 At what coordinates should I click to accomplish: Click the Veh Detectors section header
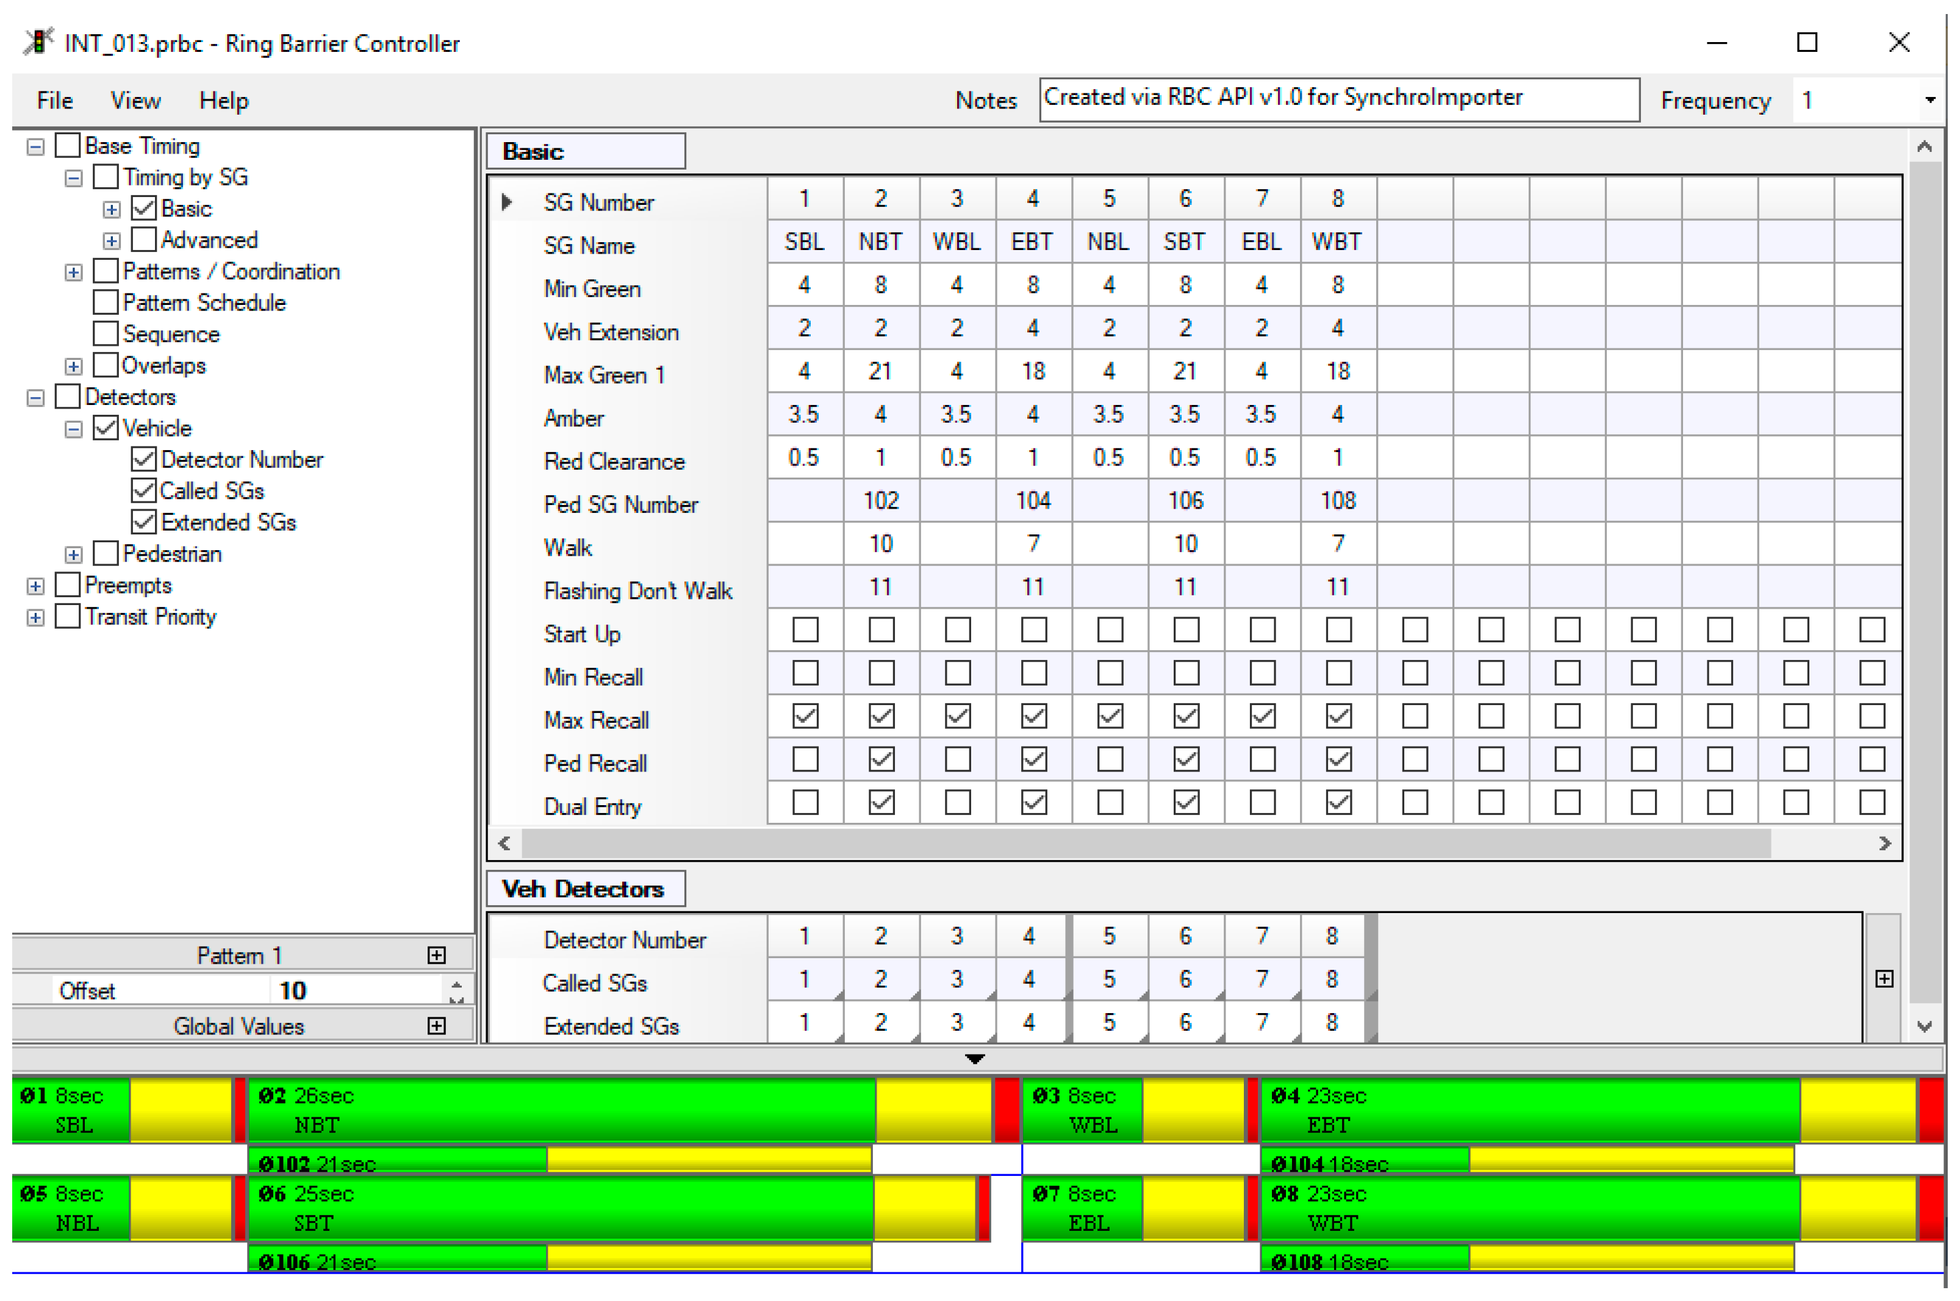coord(585,889)
